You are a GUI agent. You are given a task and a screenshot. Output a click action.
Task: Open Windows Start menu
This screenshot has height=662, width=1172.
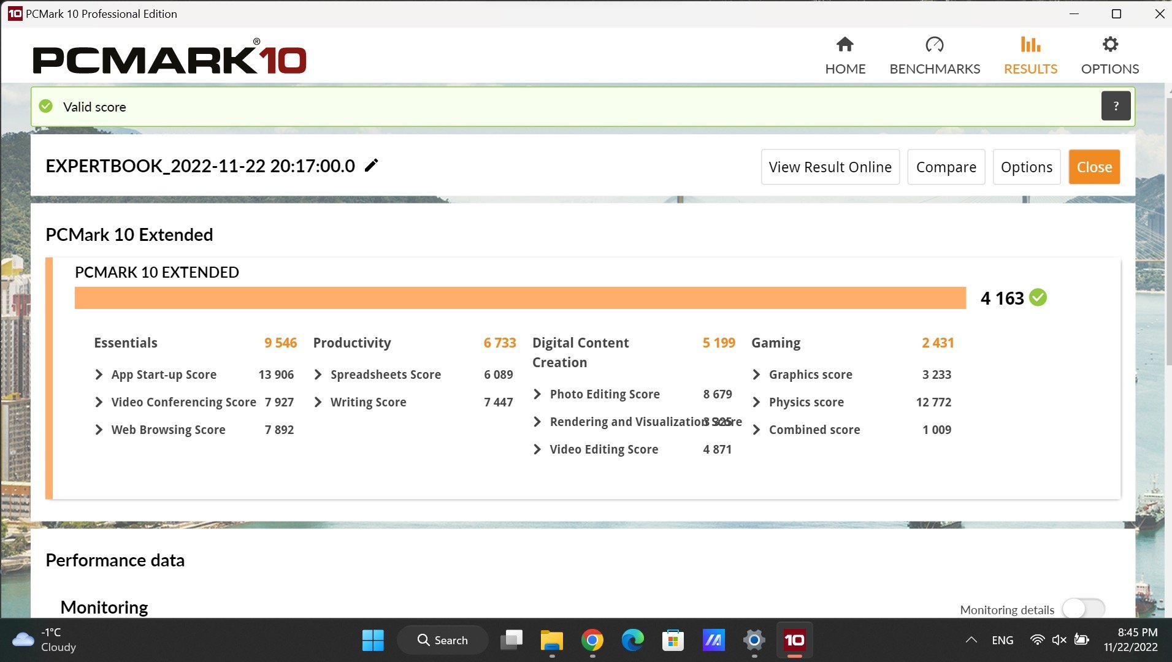coord(373,640)
